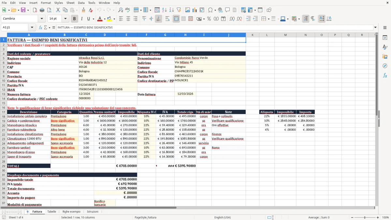The height and width of the screenshot is (220, 391).
Task: Toggle right-to-left text direction
Action: (313, 19)
